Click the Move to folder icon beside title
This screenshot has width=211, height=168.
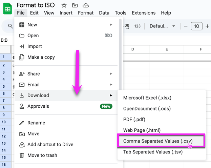(75, 5)
